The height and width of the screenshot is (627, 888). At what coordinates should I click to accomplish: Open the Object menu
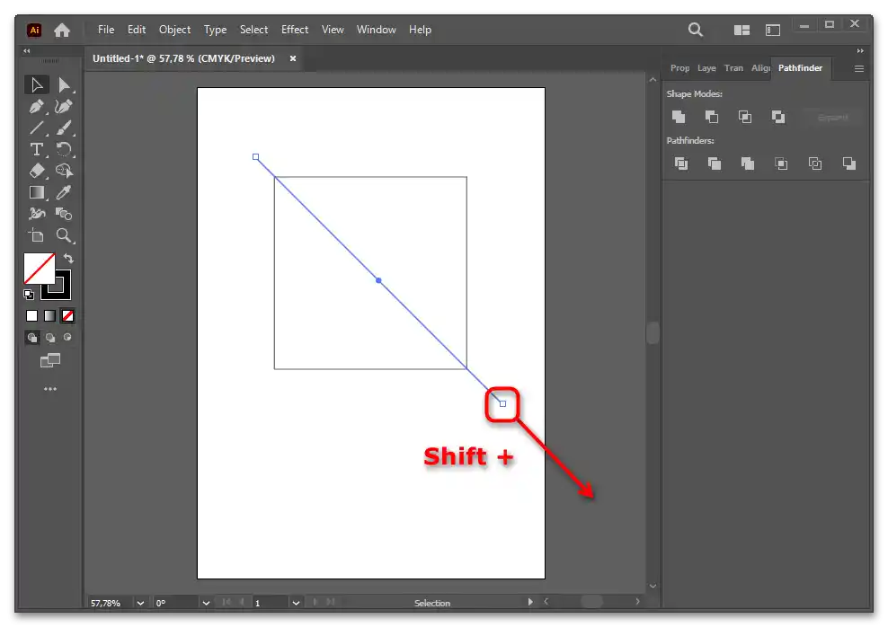(x=174, y=30)
